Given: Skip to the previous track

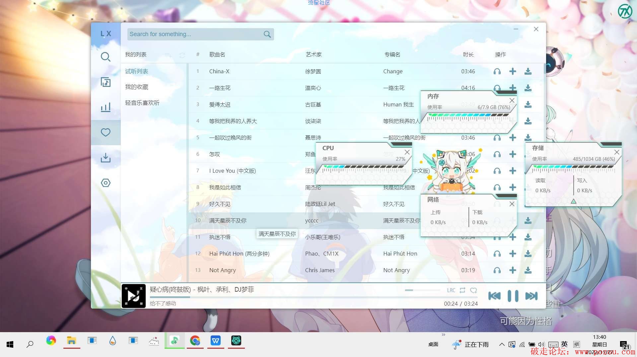Looking at the screenshot, I should 494,296.
